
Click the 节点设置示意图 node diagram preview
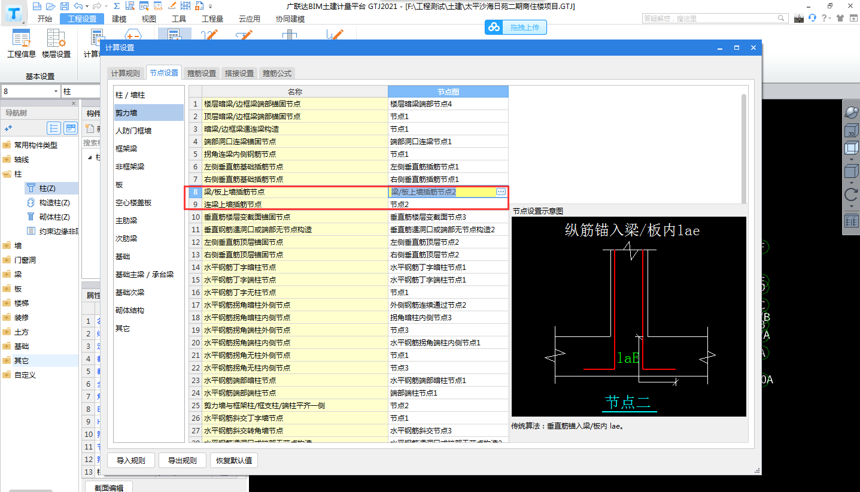click(x=629, y=317)
